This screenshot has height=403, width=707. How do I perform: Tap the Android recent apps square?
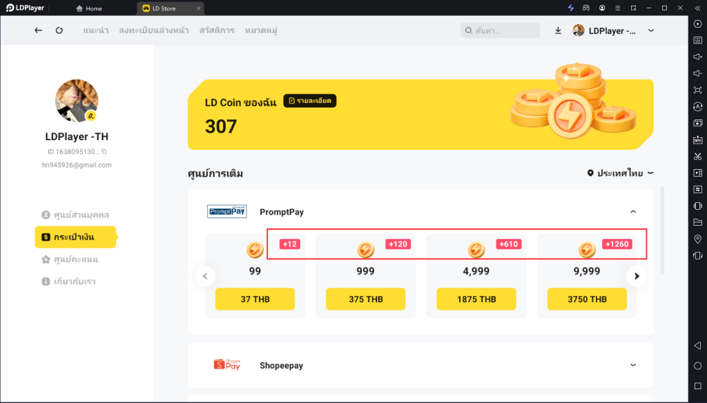tap(697, 386)
